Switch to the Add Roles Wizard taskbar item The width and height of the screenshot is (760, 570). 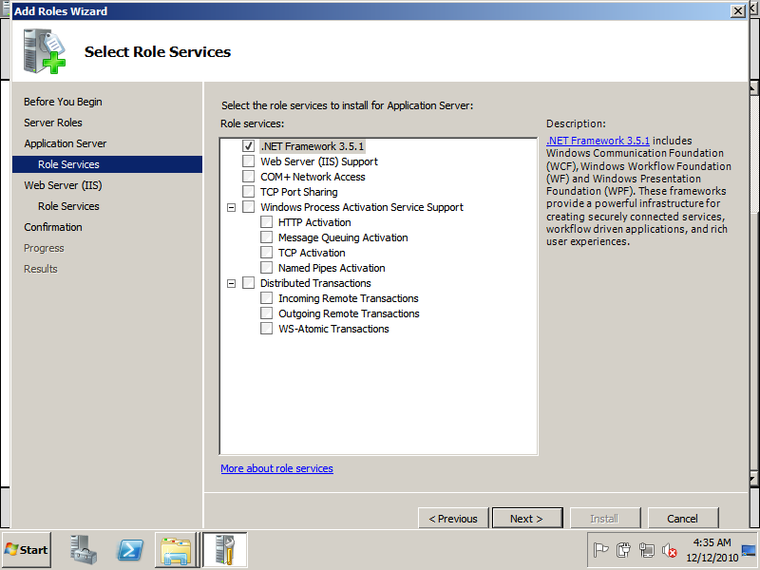tap(224, 550)
